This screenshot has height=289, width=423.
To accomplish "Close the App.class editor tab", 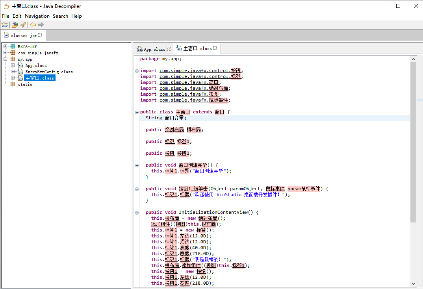I will 169,49.
